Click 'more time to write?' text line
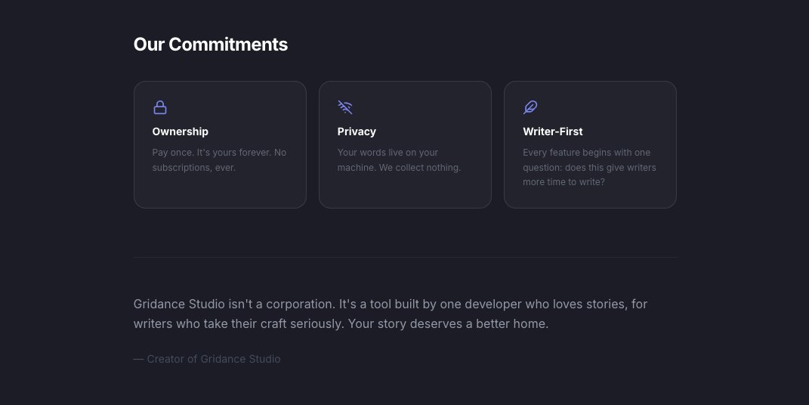 coord(564,182)
